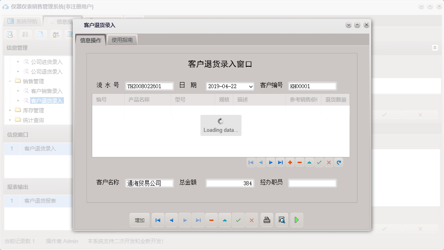444x250 pixels.
Task: Open the print icon at the bottom toolbar
Action: click(x=266, y=220)
